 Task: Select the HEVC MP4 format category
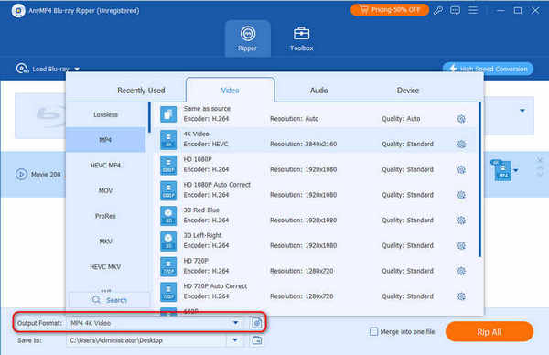pos(105,166)
